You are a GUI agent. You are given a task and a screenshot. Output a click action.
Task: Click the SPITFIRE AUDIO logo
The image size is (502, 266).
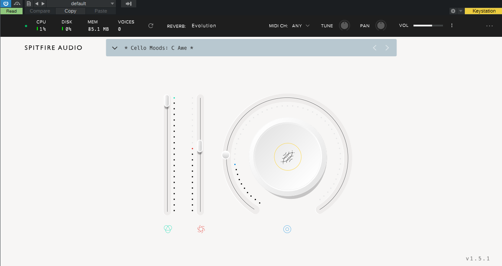tap(53, 48)
